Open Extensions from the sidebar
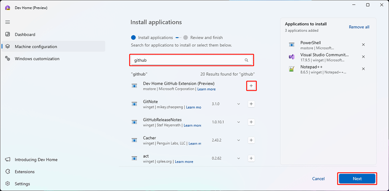Screen dimensions: 389x191 click(x=25, y=172)
